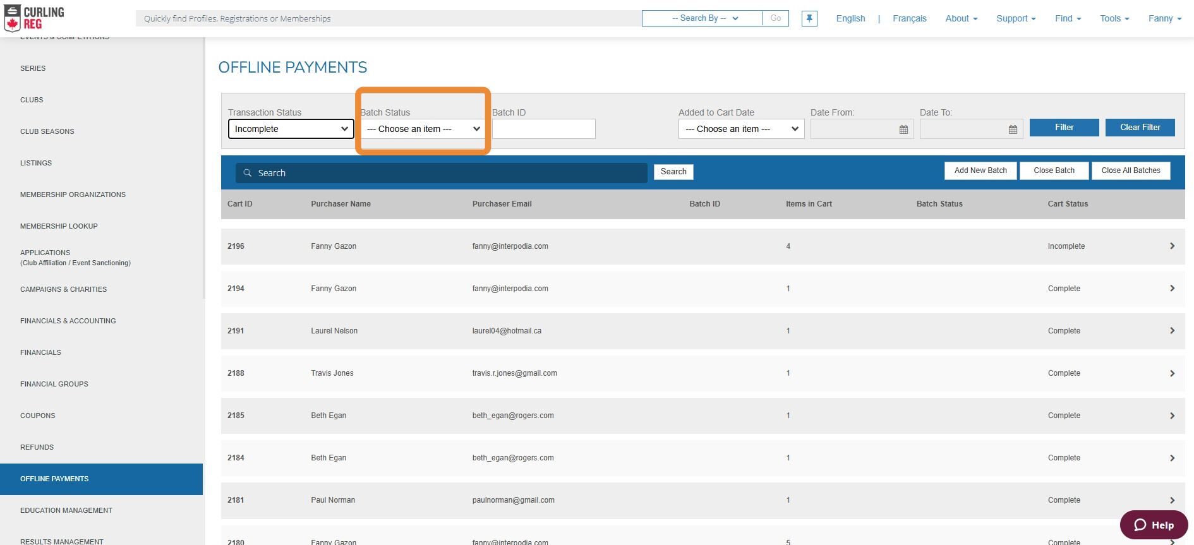Click the Close All Batches button
The image size is (1194, 545).
(x=1130, y=171)
